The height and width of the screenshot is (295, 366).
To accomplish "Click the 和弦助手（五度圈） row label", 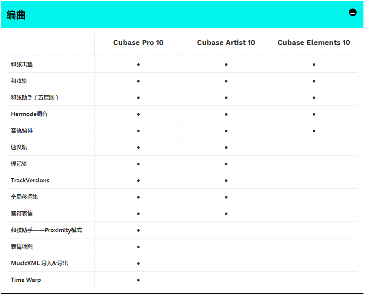I will [35, 97].
